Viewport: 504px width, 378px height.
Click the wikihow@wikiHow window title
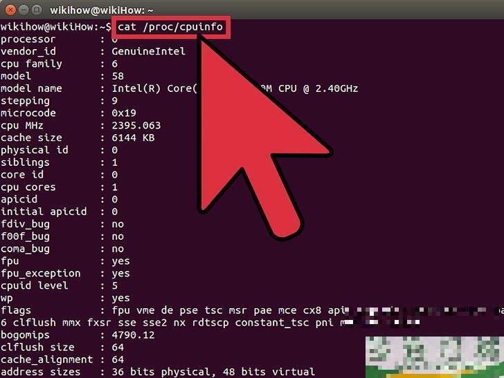pos(102,10)
